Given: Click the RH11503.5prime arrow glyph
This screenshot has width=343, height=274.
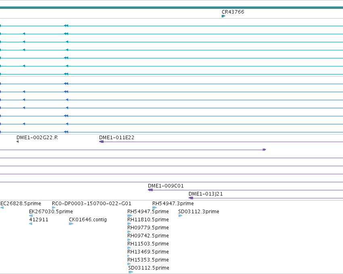Looking at the screenshot, I should coord(129,248).
